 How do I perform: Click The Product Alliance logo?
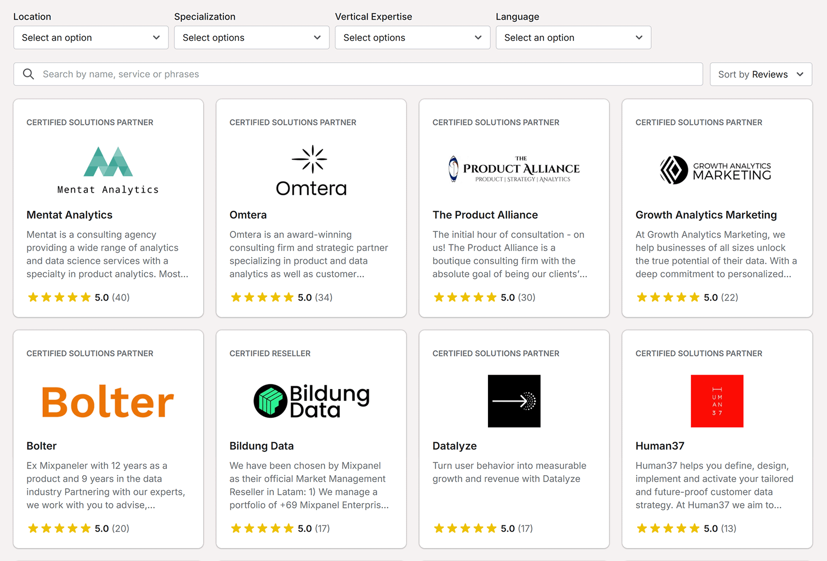click(514, 168)
